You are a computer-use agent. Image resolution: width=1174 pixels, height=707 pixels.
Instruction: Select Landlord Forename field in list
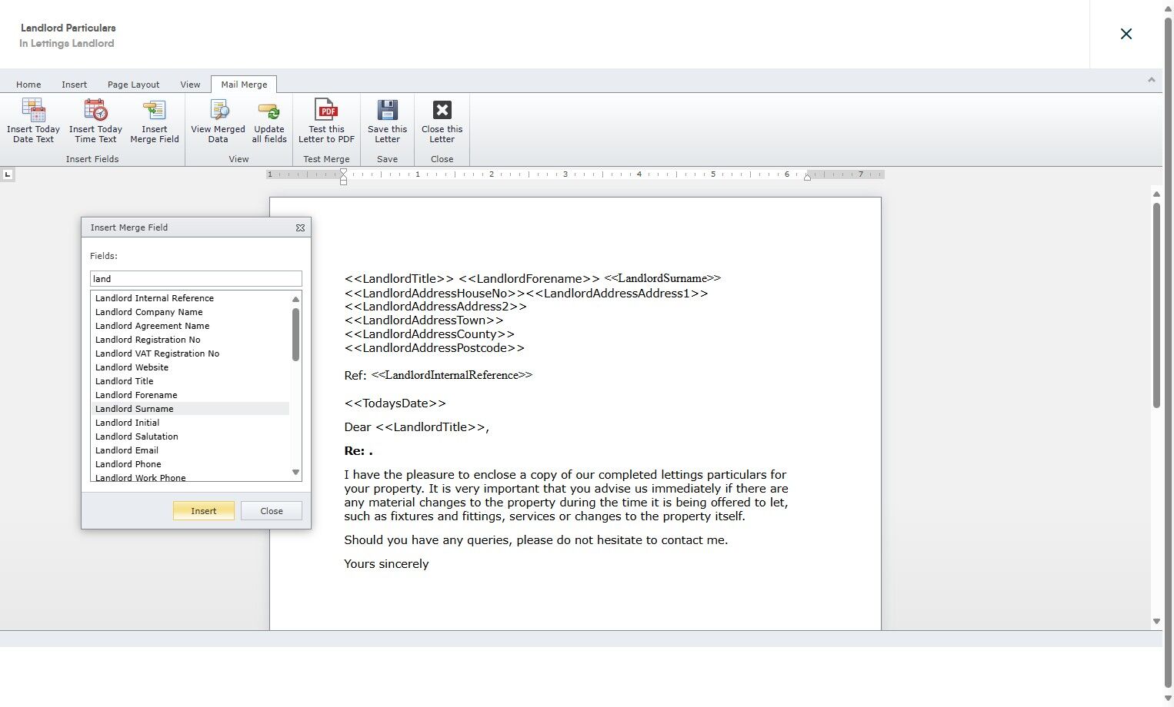[x=190, y=395]
